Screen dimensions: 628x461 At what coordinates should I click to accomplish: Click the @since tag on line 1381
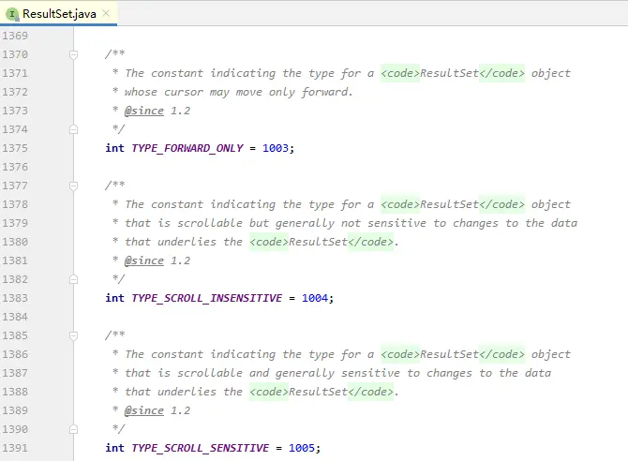point(144,260)
